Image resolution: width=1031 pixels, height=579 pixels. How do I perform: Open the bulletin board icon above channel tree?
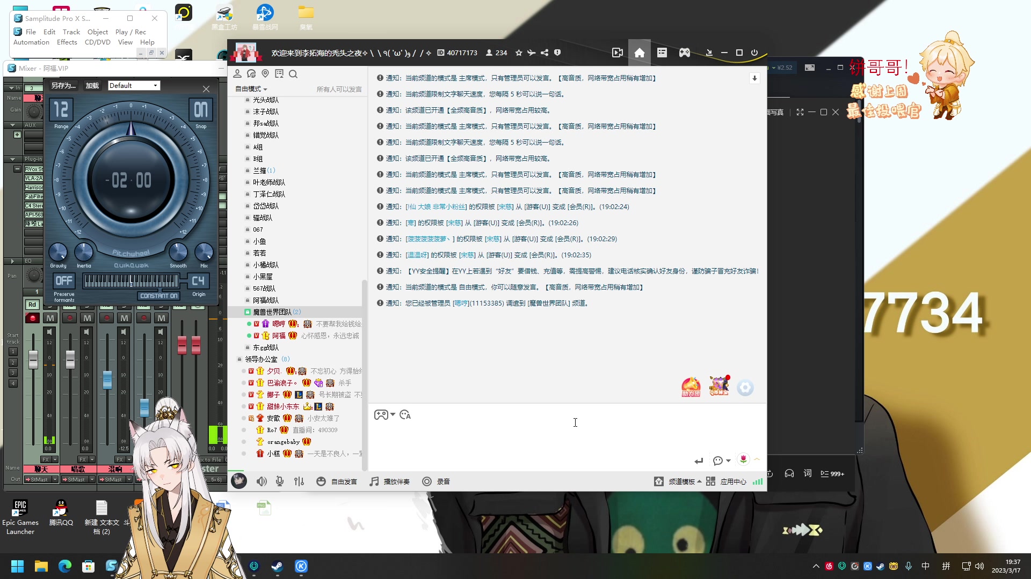point(279,74)
